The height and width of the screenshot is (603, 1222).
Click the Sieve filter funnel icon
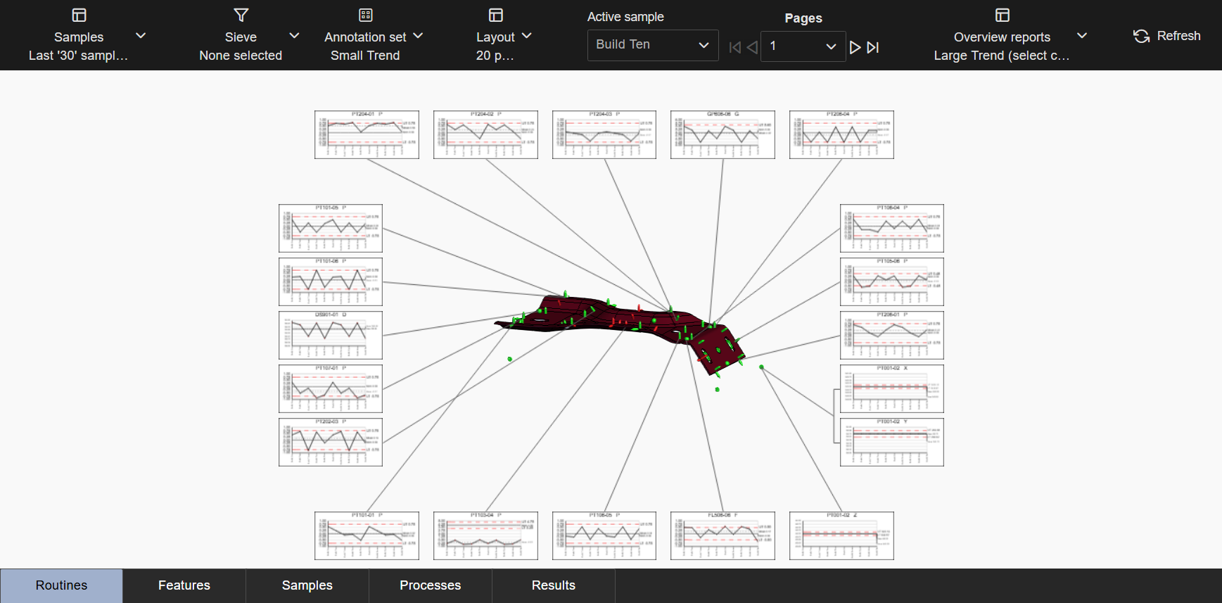(x=241, y=15)
